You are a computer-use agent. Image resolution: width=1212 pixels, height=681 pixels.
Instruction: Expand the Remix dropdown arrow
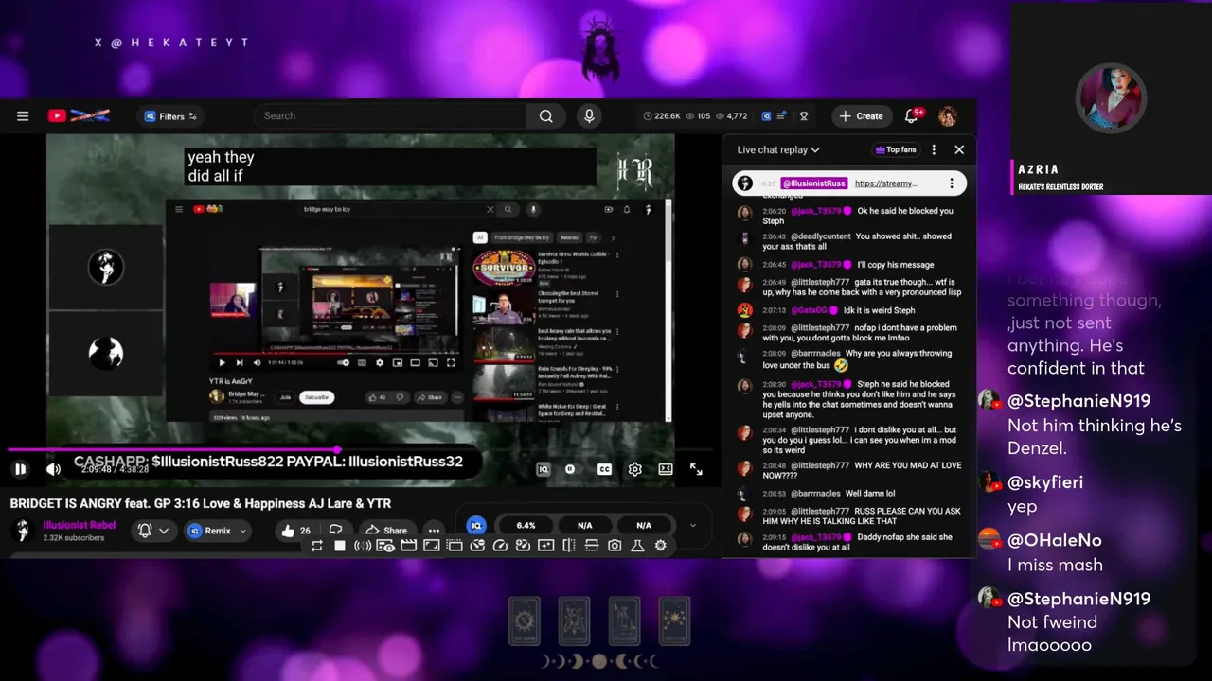pyautogui.click(x=242, y=531)
